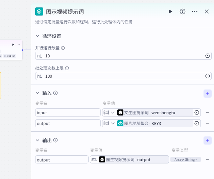Open variable picker for 批处理次数上限 field

click(208, 76)
